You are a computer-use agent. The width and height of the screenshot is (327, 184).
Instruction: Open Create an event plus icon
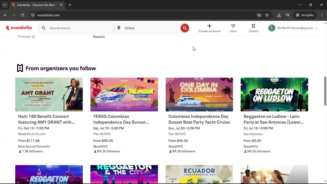click(209, 26)
